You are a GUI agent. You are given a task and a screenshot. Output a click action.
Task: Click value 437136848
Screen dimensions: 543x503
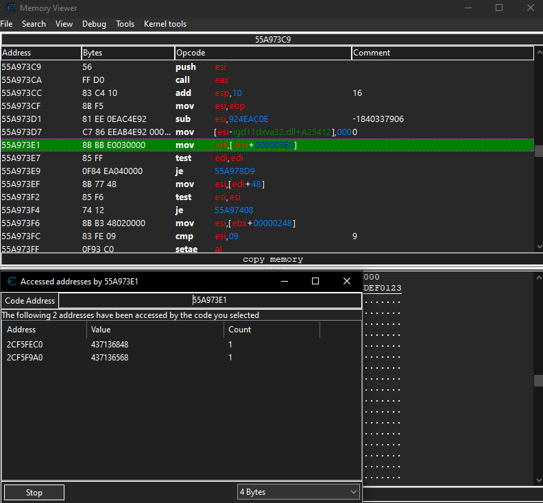(110, 345)
